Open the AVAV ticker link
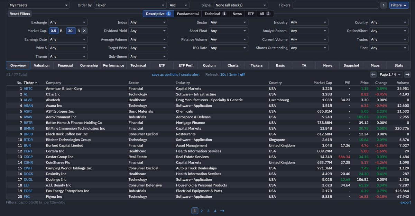The width and height of the screenshot is (415, 216). (x=28, y=117)
